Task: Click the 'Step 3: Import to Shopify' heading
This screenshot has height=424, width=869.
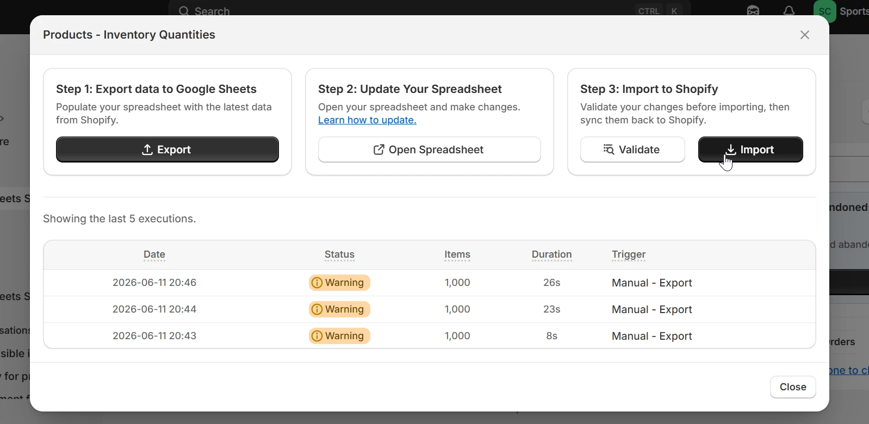Action: [649, 89]
